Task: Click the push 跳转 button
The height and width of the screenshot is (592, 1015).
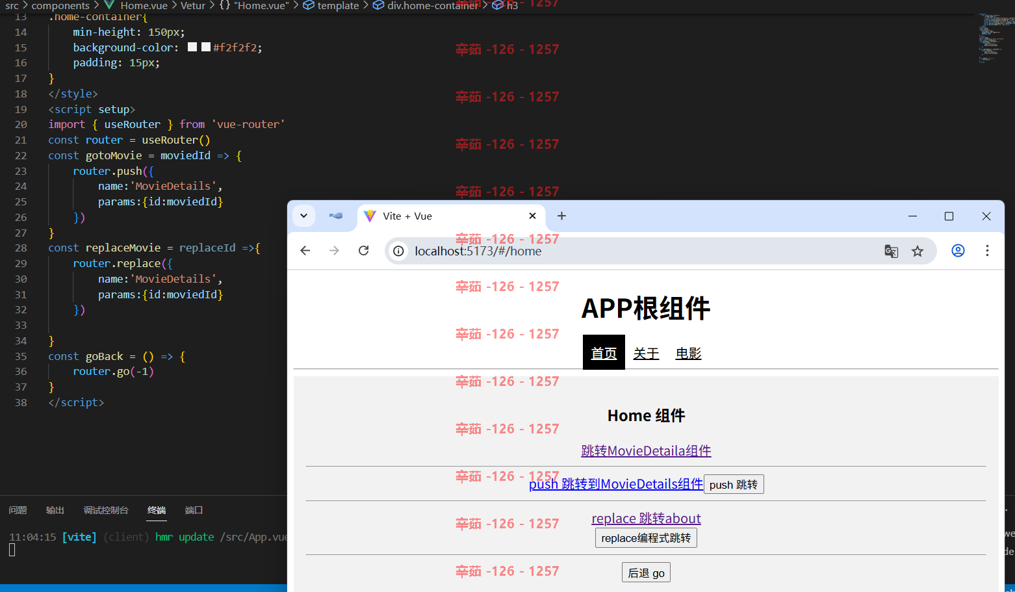Action: [x=734, y=485]
